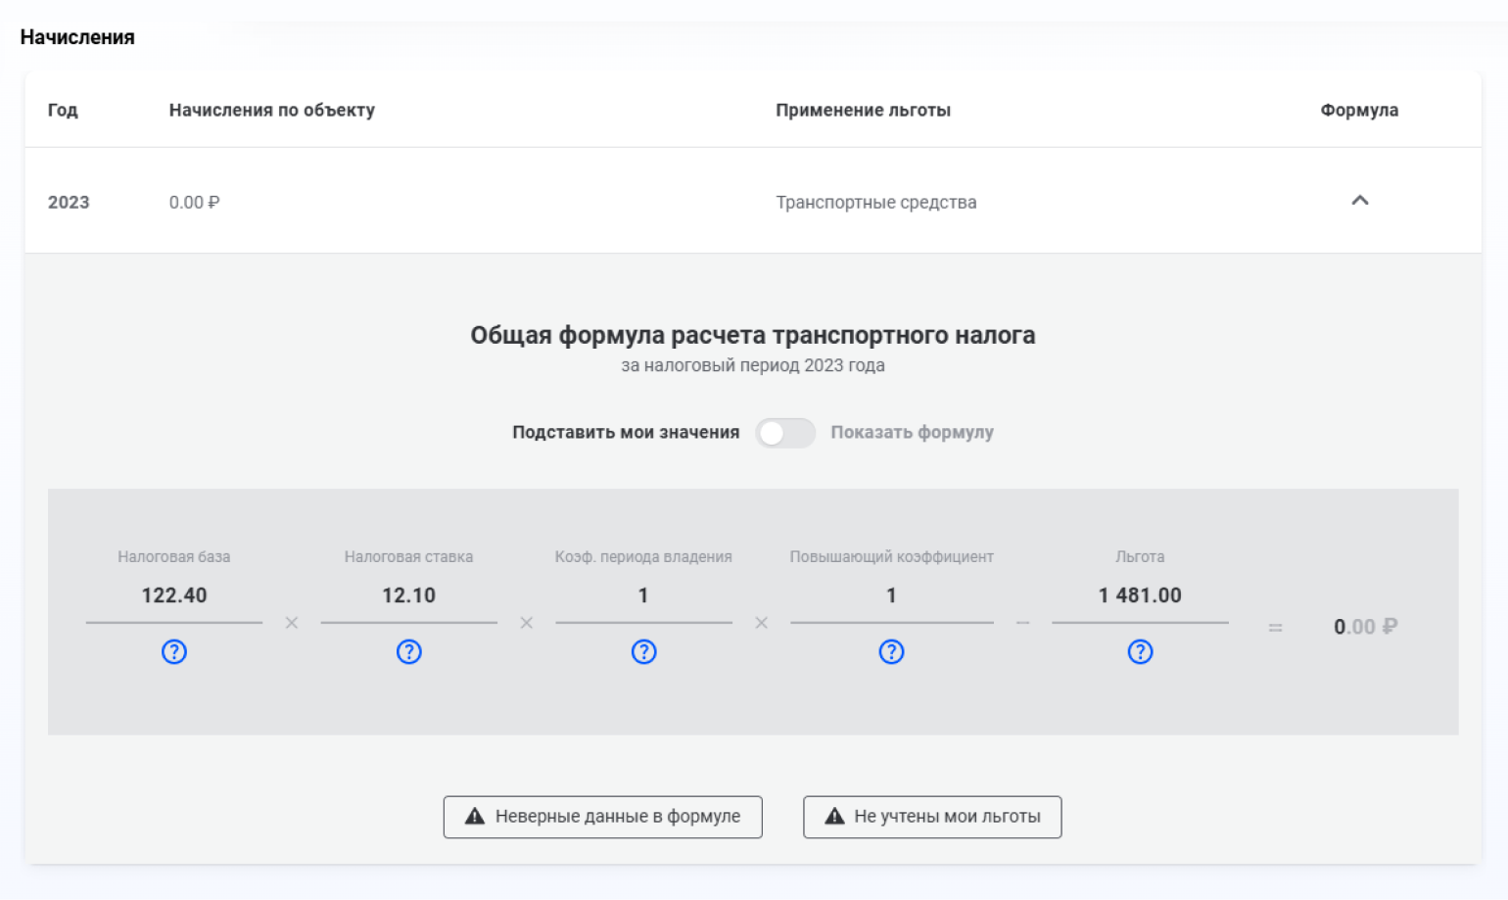Click the tax rate value 12.10
The width and height of the screenshot is (1508, 900).
[x=409, y=595]
